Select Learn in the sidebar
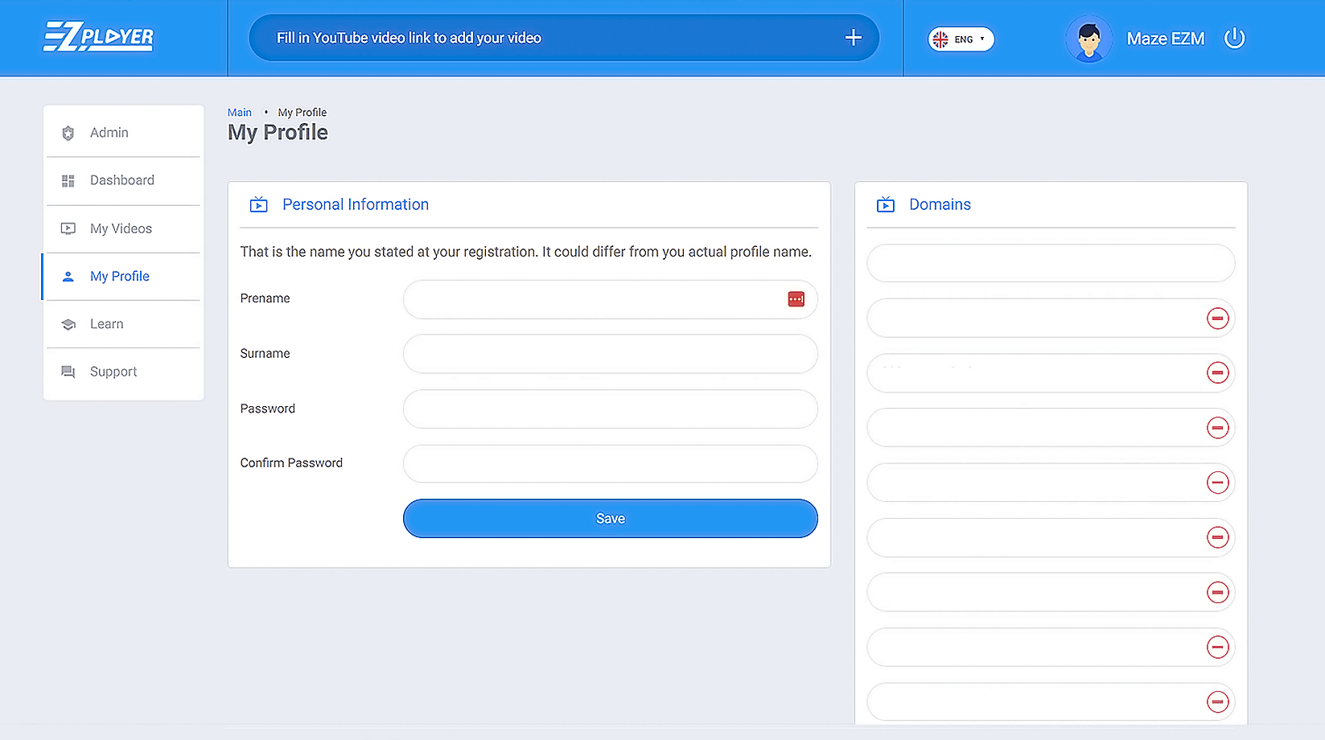This screenshot has height=740, width=1325. pos(106,324)
